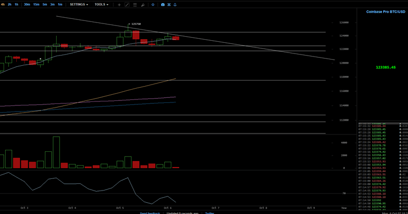The height and width of the screenshot is (214, 408).
Task: Click the 124000 price axis label
Action: (x=344, y=36)
